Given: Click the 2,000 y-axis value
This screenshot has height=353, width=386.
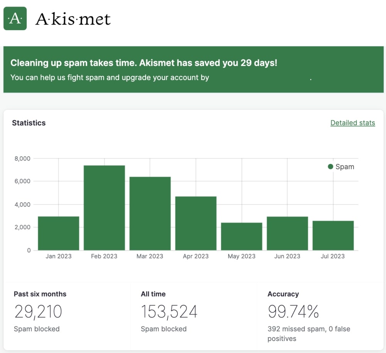Looking at the screenshot, I should (x=22, y=227).
